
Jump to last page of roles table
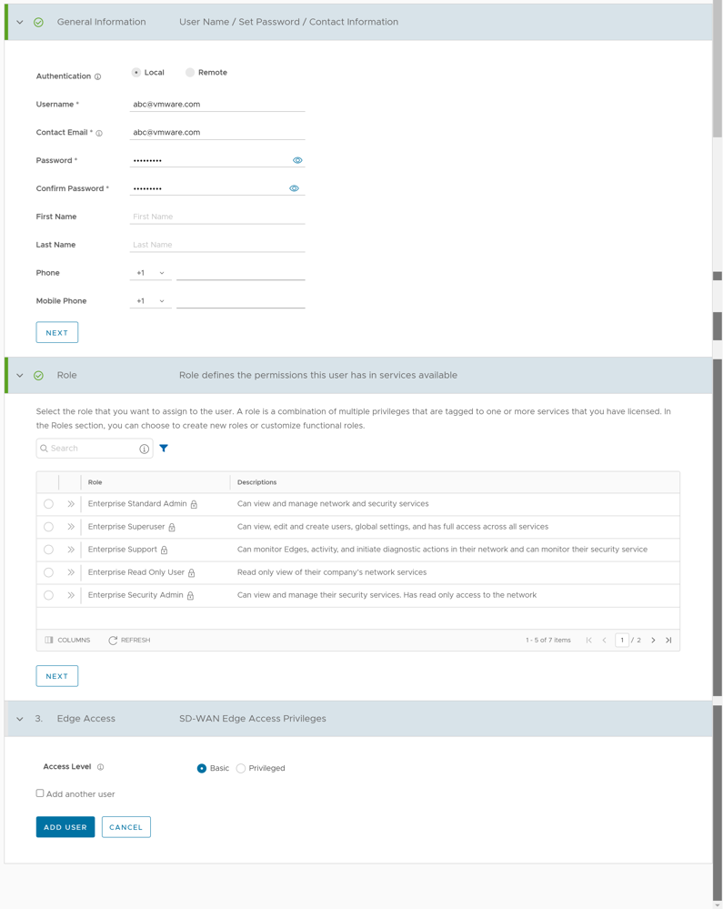coord(668,641)
